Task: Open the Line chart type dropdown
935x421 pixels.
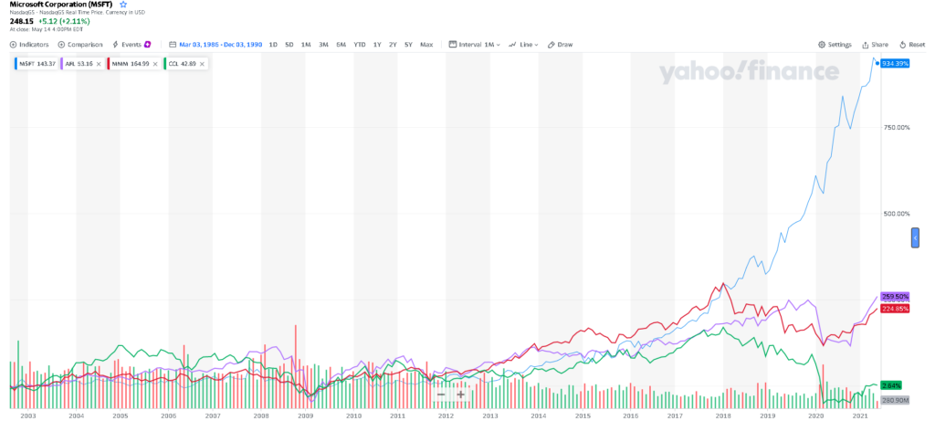Action: [x=523, y=44]
